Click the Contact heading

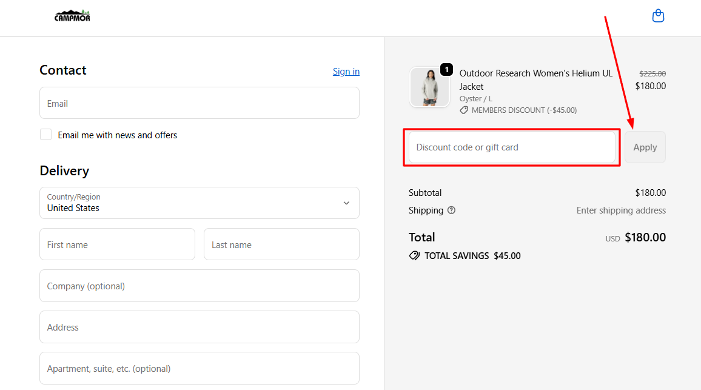[x=63, y=70]
